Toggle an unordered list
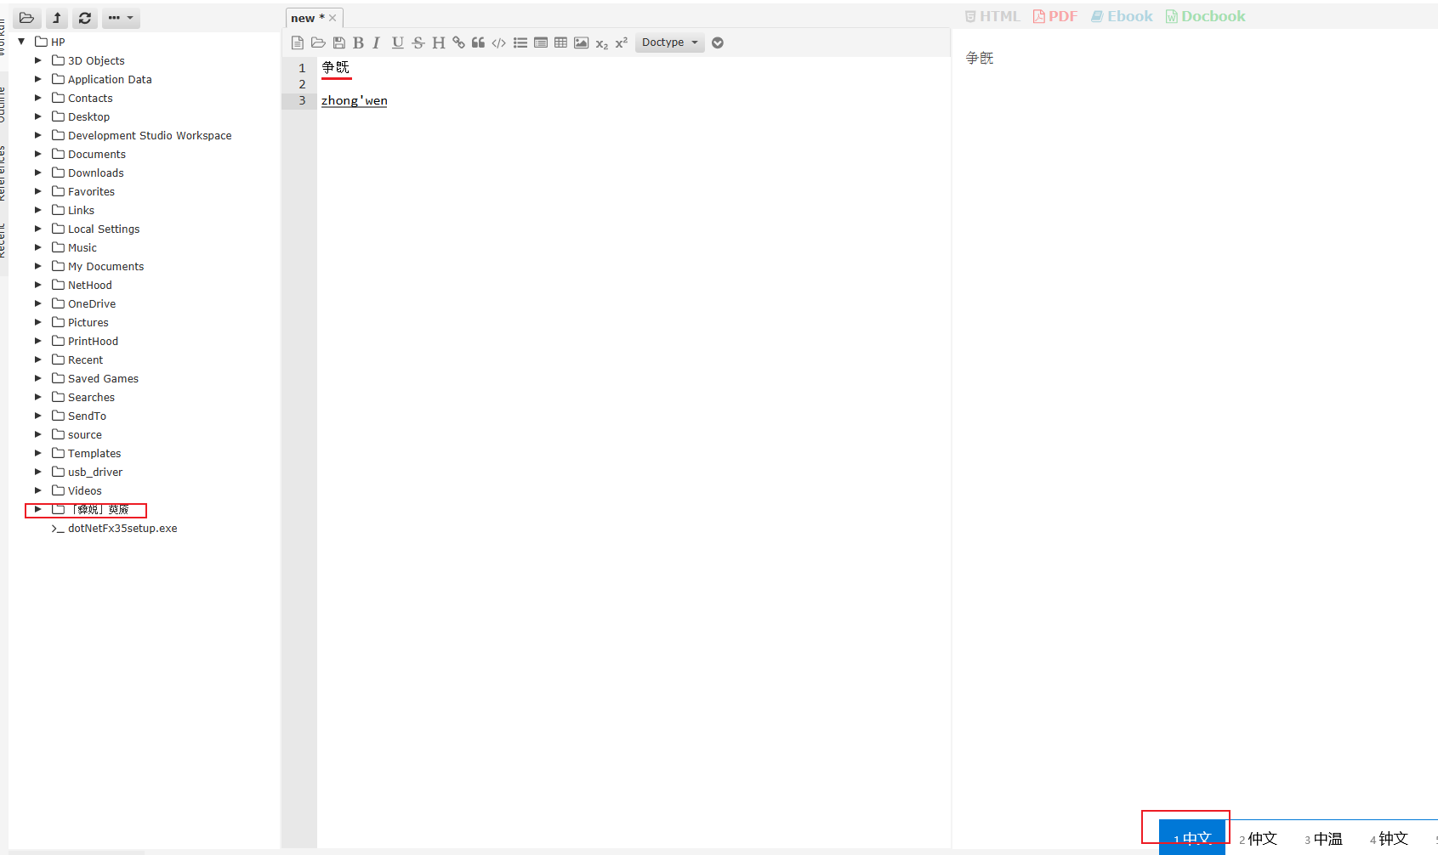 click(x=520, y=42)
